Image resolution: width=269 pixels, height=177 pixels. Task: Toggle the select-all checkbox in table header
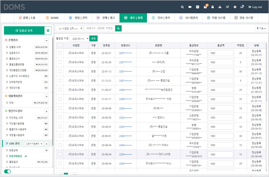(60, 45)
